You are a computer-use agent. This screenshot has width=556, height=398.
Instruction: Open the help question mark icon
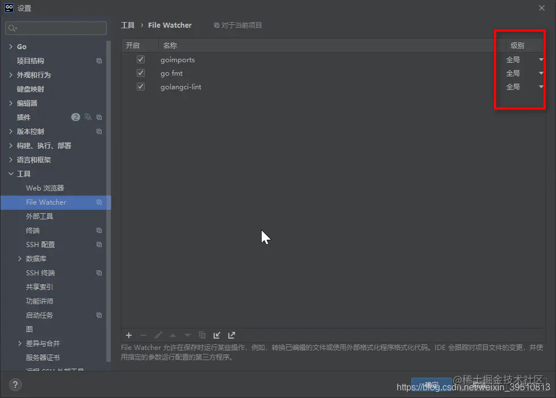pos(15,385)
